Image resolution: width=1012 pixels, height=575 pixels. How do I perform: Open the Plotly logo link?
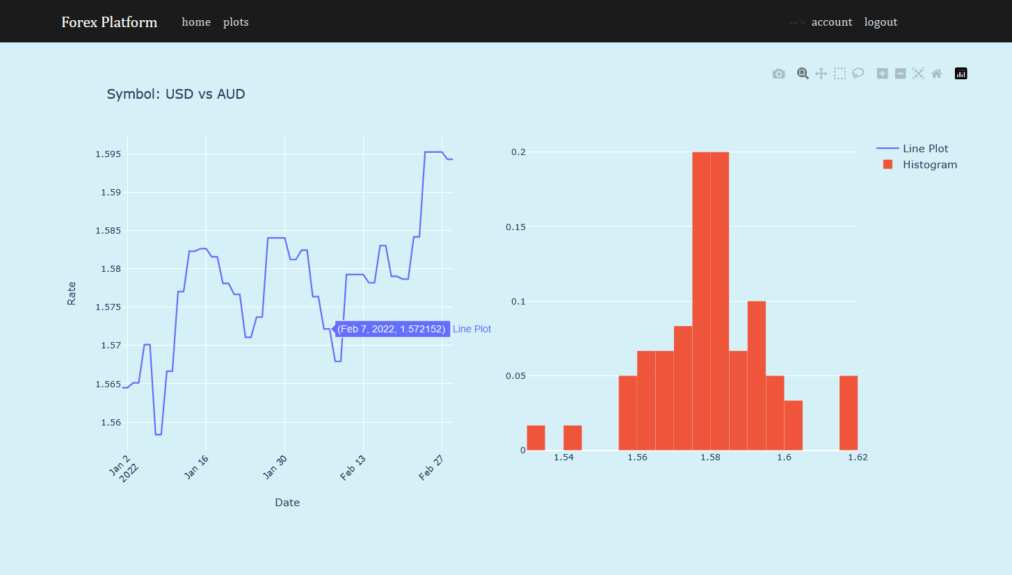click(961, 73)
